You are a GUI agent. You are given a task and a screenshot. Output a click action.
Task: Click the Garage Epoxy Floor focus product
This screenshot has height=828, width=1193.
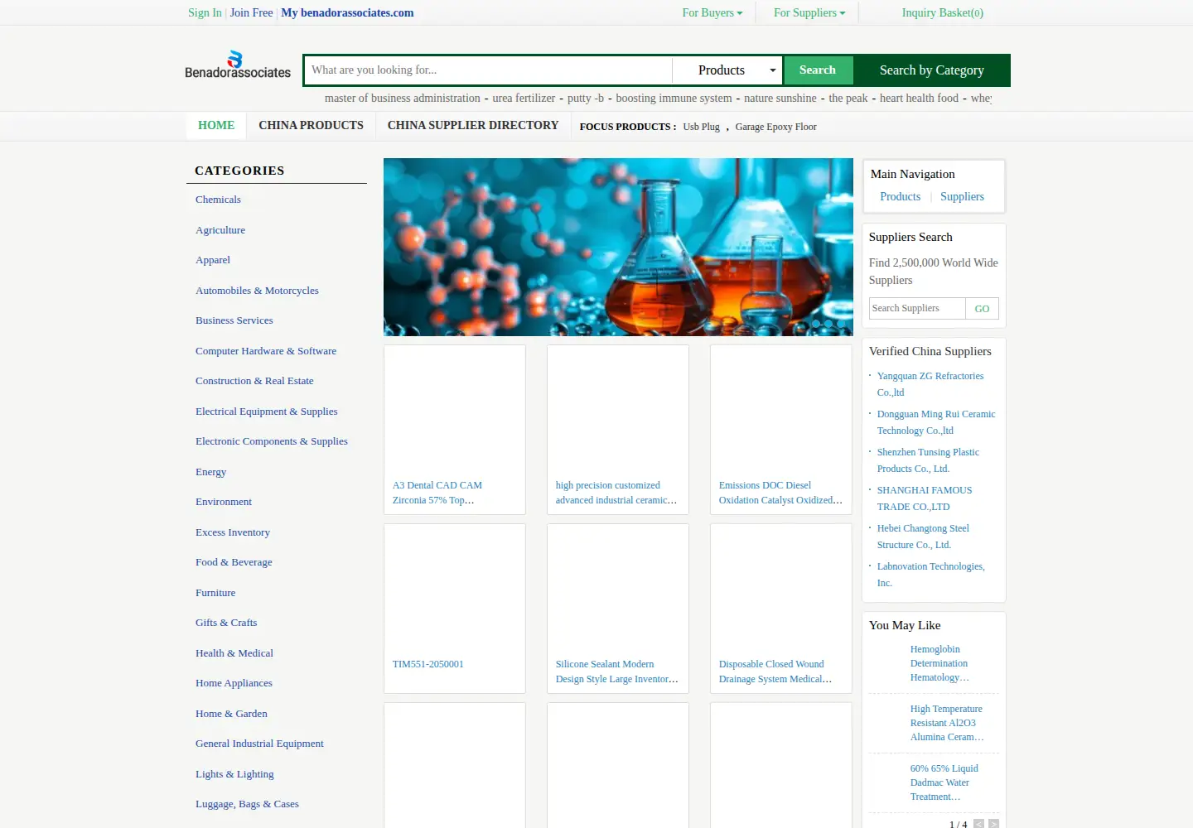pos(775,127)
